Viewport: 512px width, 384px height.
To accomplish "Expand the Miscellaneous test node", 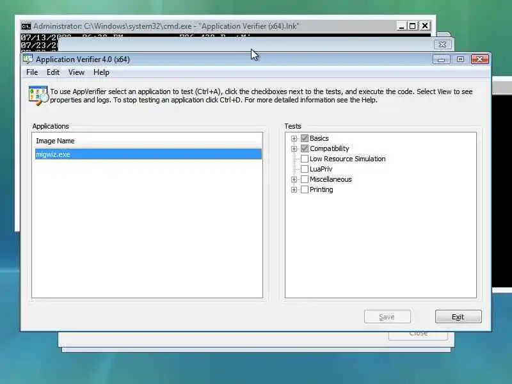I will tap(294, 180).
